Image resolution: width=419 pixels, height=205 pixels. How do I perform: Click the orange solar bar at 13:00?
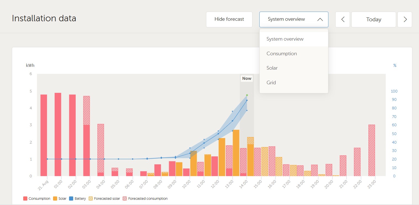coord(236,153)
